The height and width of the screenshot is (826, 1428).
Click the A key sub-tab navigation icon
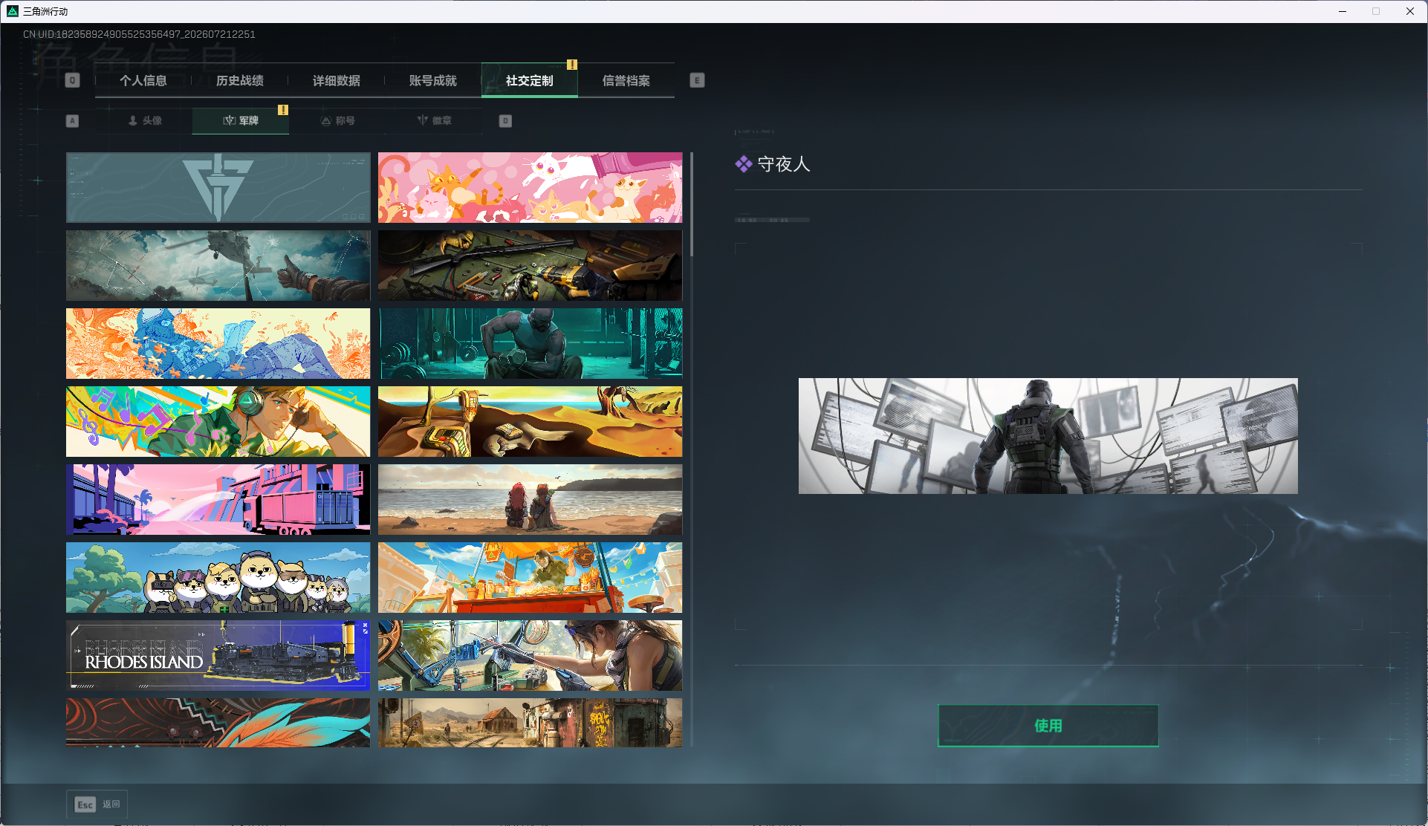tap(72, 120)
